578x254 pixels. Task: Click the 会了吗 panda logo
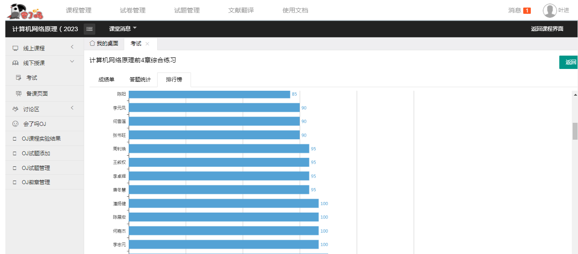[x=25, y=11]
